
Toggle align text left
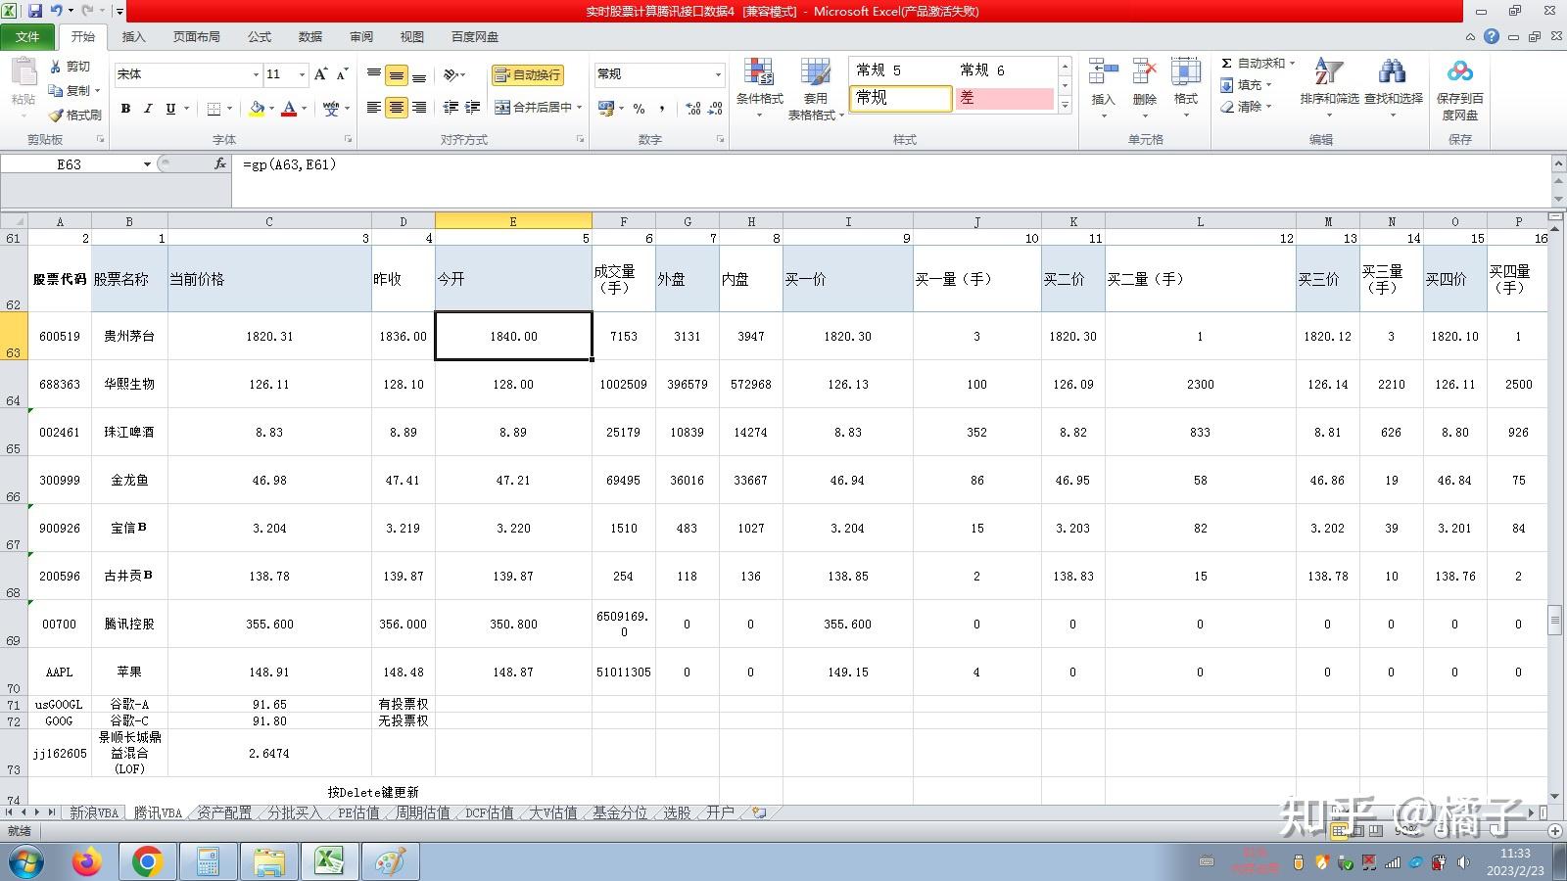(x=373, y=108)
